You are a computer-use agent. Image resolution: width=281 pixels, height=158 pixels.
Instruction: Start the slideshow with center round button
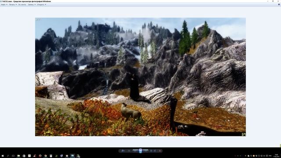[x=140, y=151]
